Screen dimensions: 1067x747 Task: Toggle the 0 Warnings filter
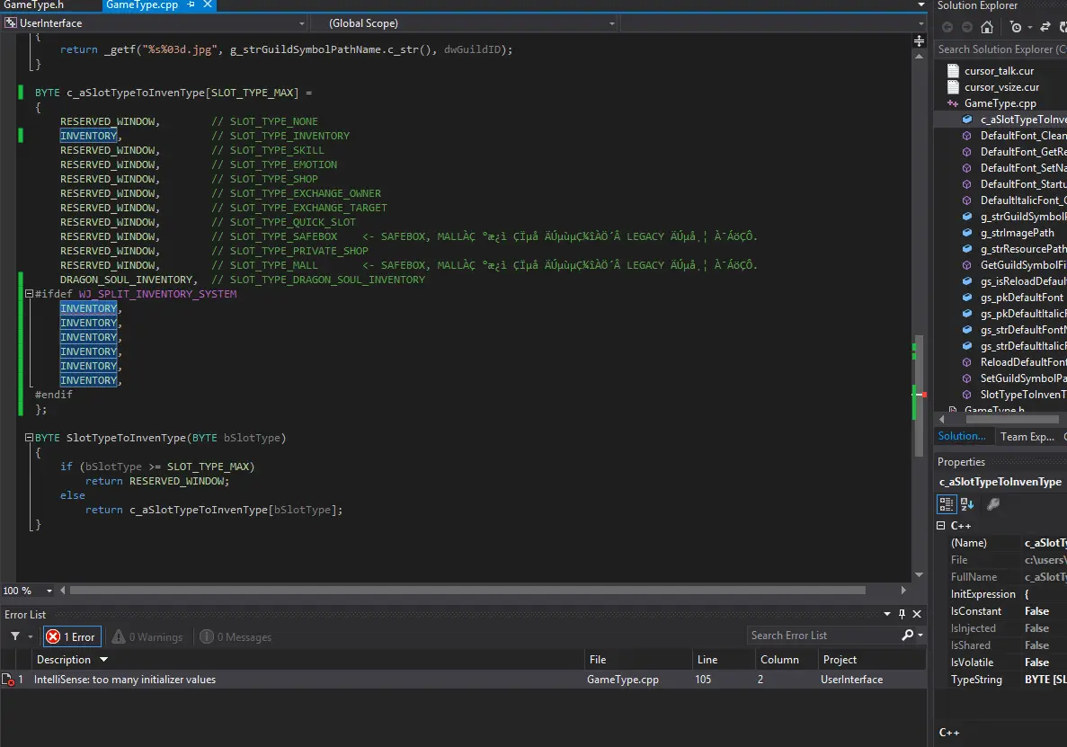click(147, 636)
